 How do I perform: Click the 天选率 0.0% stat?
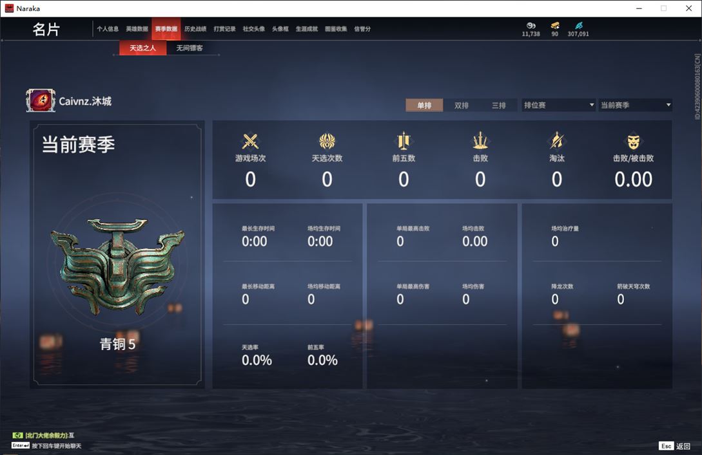pyautogui.click(x=257, y=356)
